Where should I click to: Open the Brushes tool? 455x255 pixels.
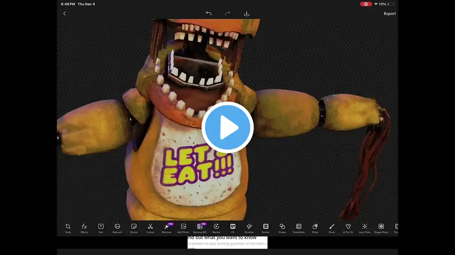(x=249, y=228)
